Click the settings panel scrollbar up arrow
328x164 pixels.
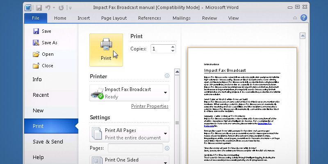click(x=177, y=72)
